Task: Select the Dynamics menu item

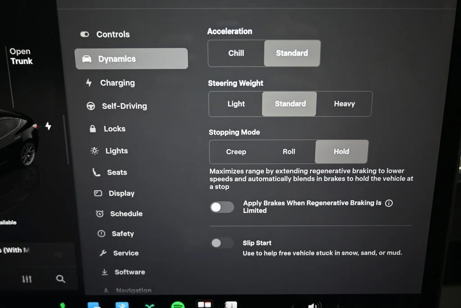Action: pos(131,59)
